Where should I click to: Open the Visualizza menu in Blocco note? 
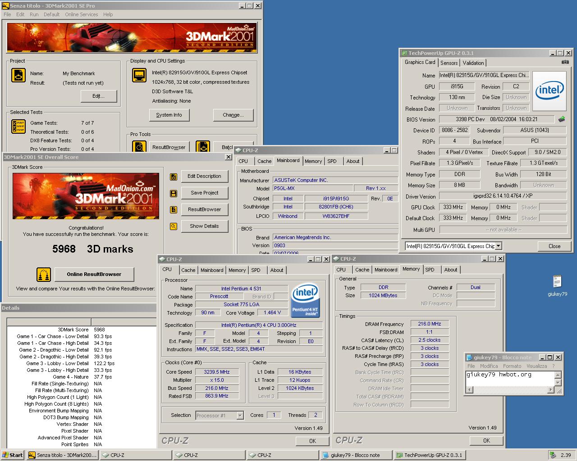pos(536,366)
